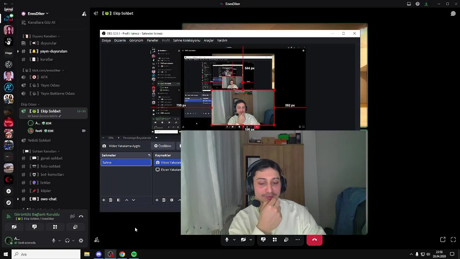Mute the microphone in the user panel
Screen dimensions: 460x259
click(54, 241)
